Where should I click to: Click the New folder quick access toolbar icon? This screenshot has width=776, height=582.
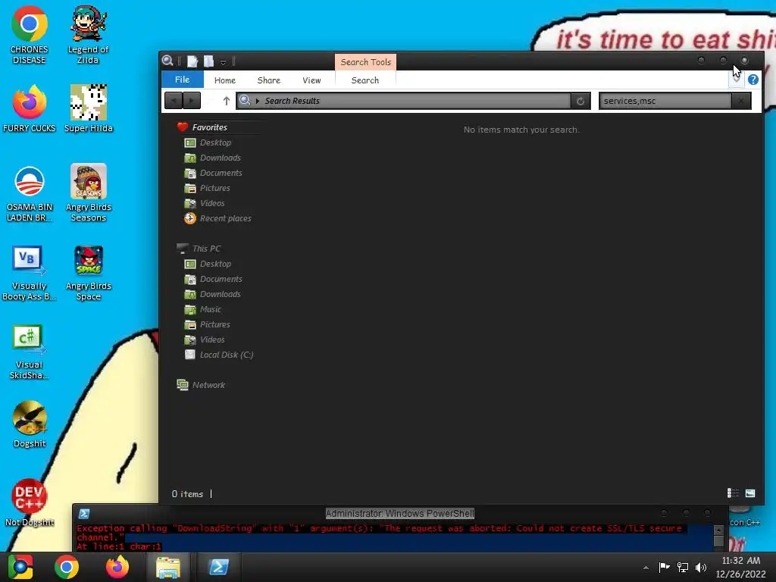click(209, 61)
